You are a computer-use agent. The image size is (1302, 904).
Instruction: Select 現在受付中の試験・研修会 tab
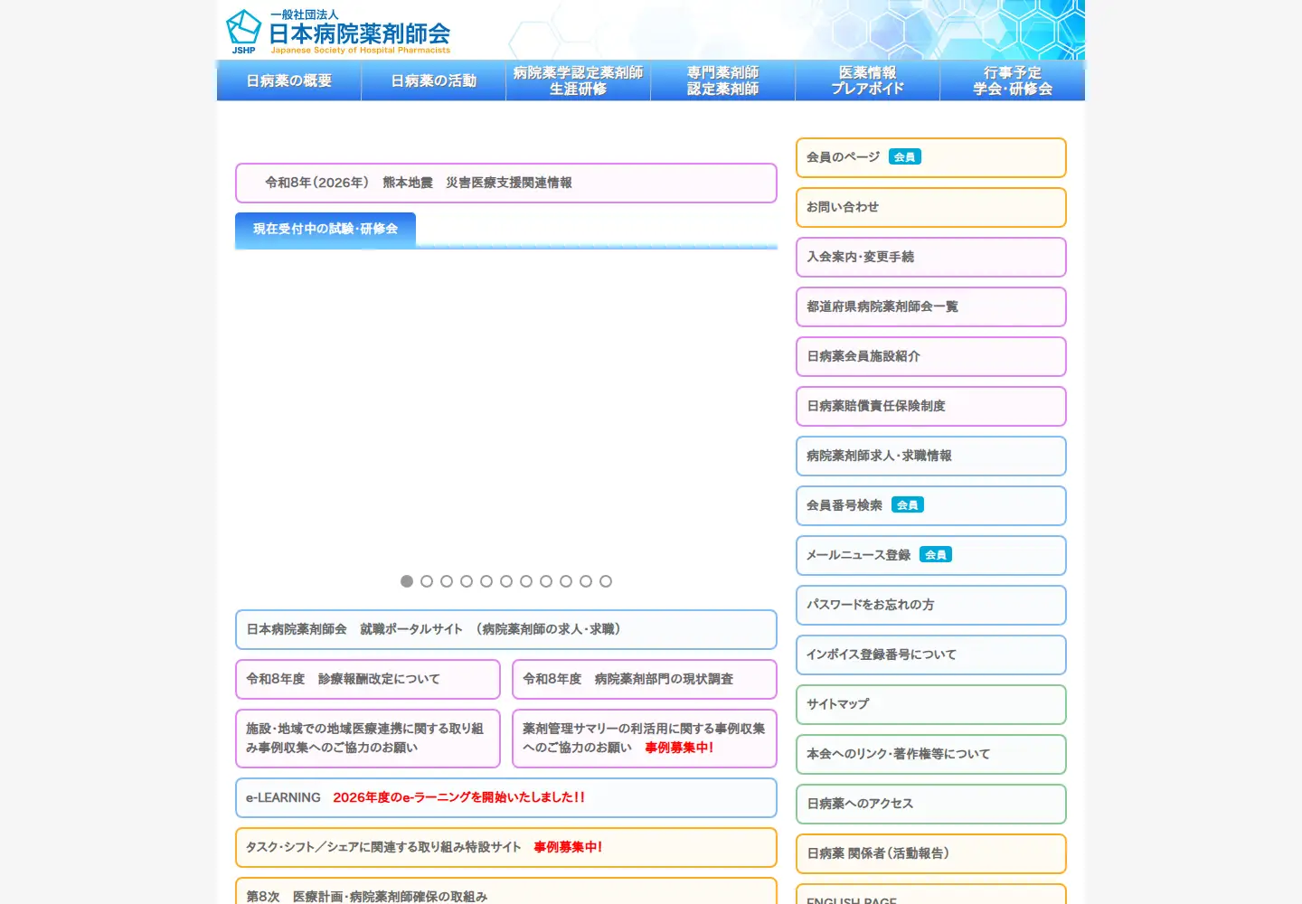(x=325, y=230)
